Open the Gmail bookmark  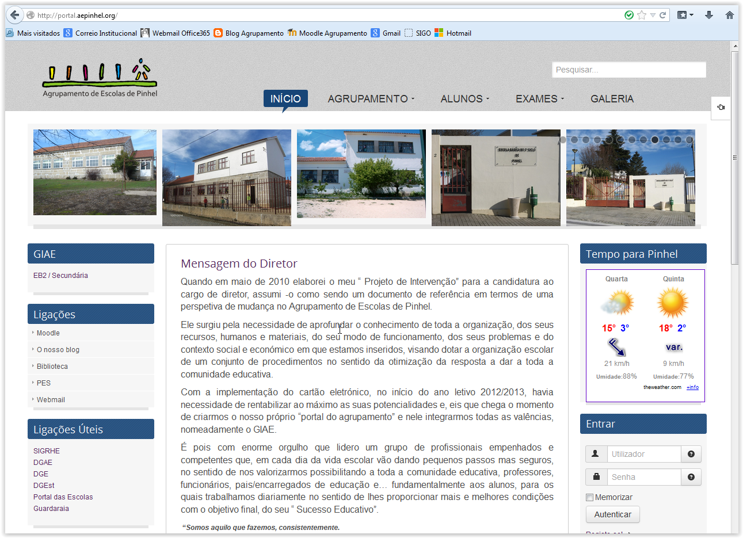[x=386, y=33]
